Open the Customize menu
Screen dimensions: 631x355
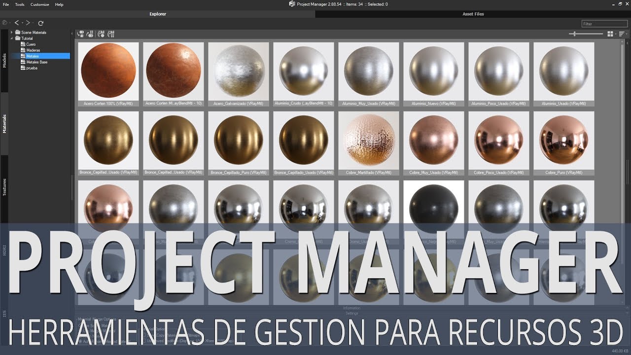(x=40, y=4)
